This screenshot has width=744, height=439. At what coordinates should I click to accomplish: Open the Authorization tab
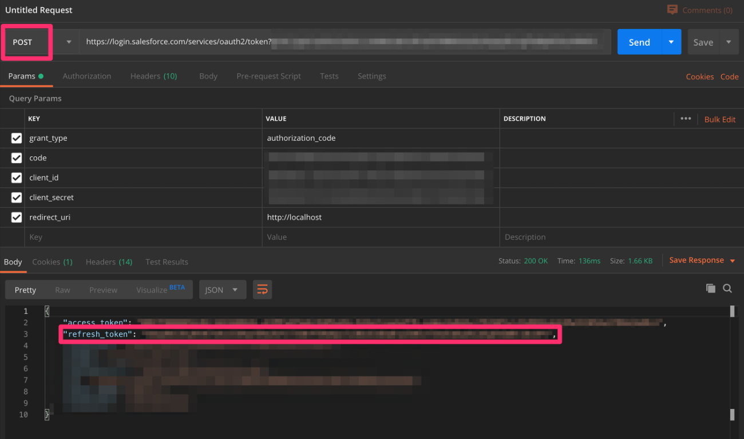click(x=87, y=76)
